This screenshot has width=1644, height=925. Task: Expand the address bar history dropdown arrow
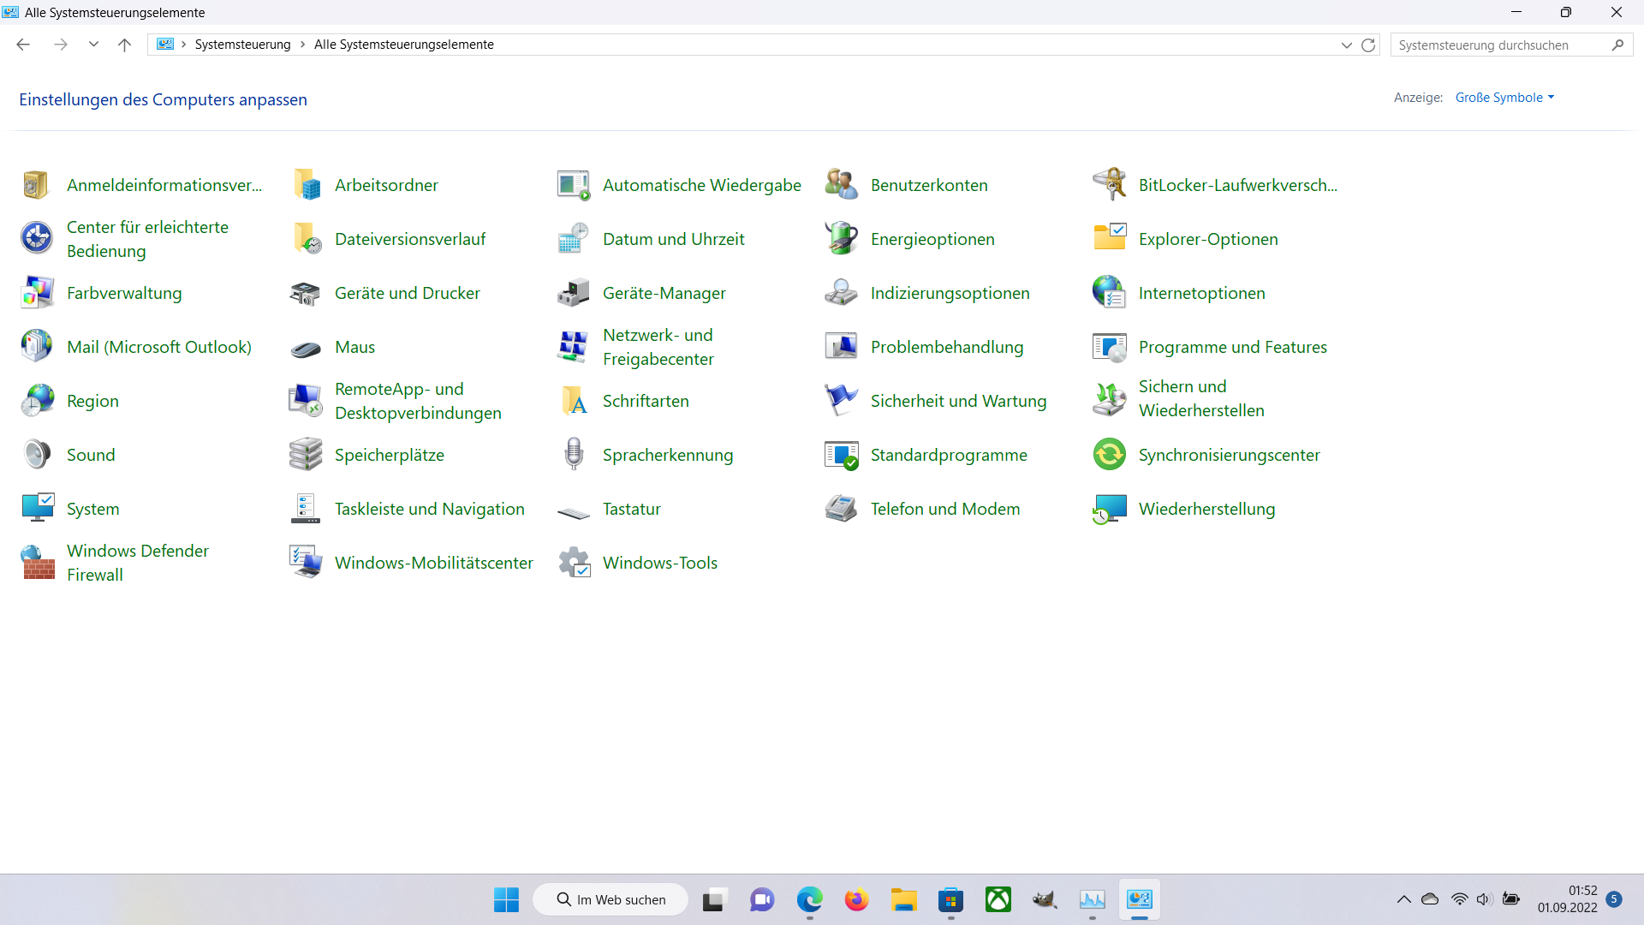coord(1346,45)
